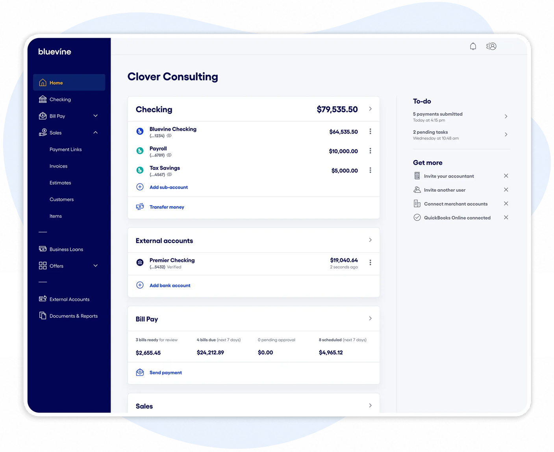The image size is (554, 452).
Task: Click the plus icon for Add bank account
Action: (140, 285)
